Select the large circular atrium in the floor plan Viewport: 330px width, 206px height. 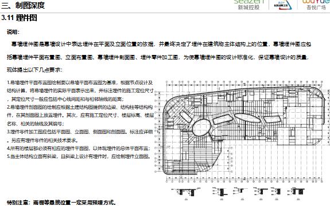pyautogui.click(x=201, y=128)
